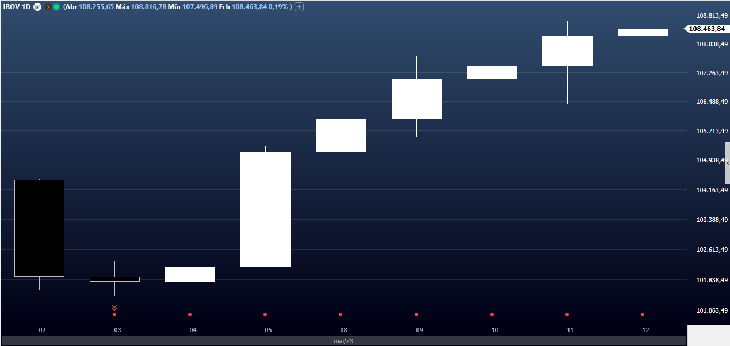Click the orange arrow icon beside IBOV

48,7
